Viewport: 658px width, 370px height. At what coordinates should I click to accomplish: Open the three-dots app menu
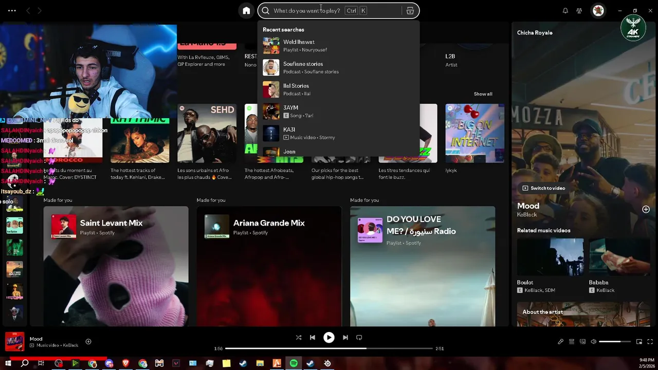[12, 10]
